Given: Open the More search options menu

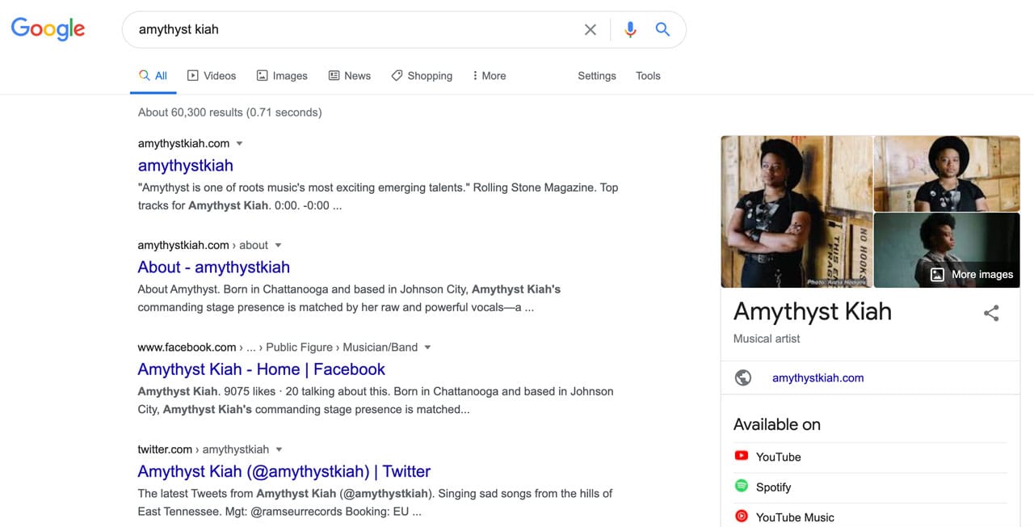Looking at the screenshot, I should (488, 75).
